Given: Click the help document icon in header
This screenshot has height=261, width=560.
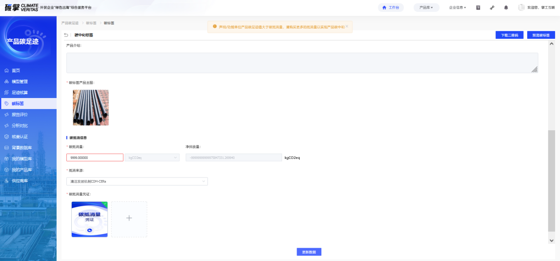Looking at the screenshot, I should [x=478, y=8].
